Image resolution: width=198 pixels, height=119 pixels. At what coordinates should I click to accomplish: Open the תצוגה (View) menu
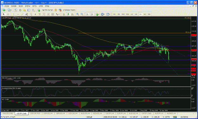14,6
